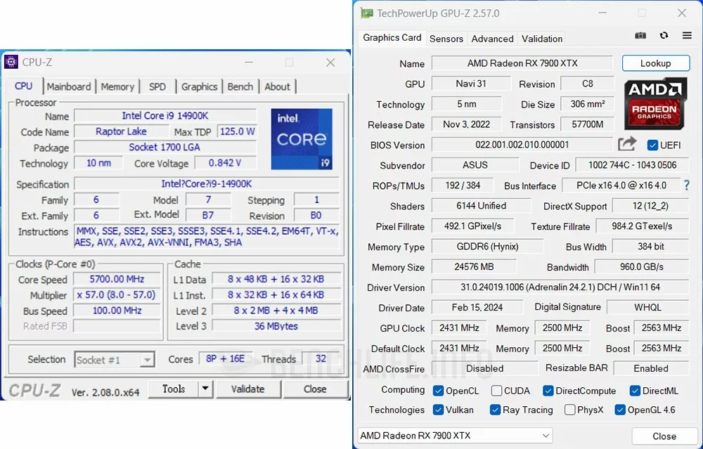
Task: Click the Resizable BAR value Enabled
Action: [x=651, y=368]
